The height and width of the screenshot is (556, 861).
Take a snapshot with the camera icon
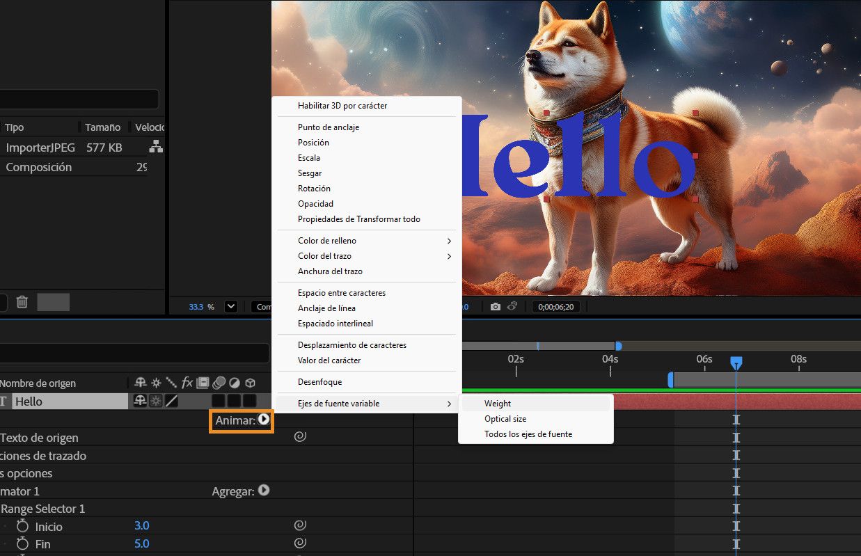(496, 306)
